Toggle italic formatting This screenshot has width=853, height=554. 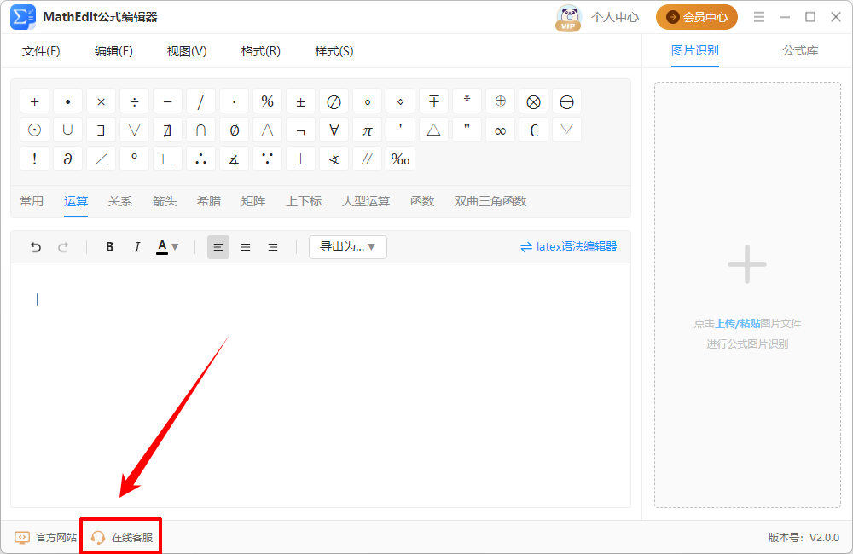pyautogui.click(x=137, y=247)
